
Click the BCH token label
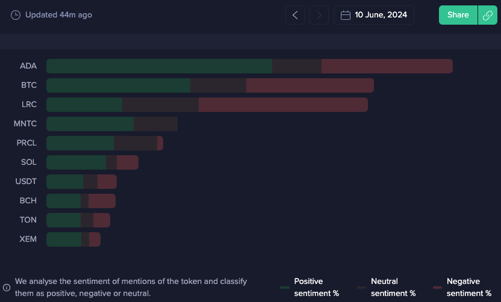[28, 200]
